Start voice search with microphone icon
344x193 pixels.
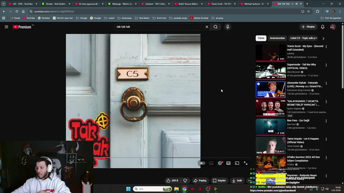pos(228,27)
